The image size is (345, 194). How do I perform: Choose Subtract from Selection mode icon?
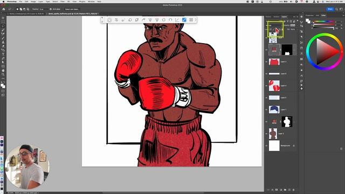coord(24,9)
